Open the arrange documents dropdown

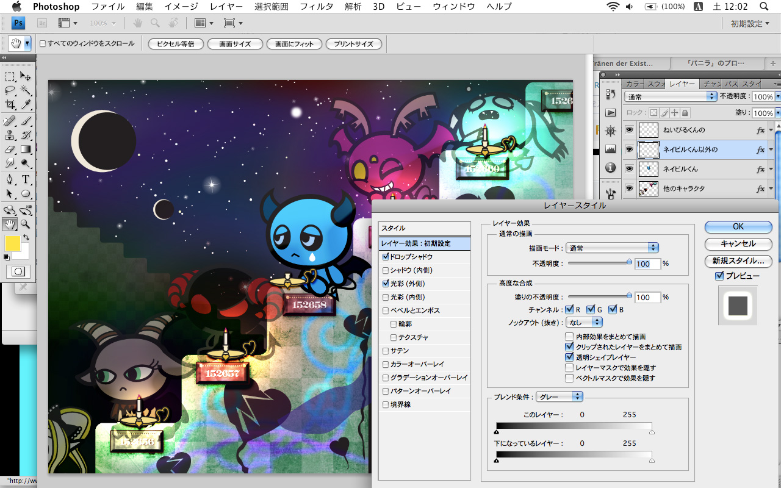(x=204, y=23)
